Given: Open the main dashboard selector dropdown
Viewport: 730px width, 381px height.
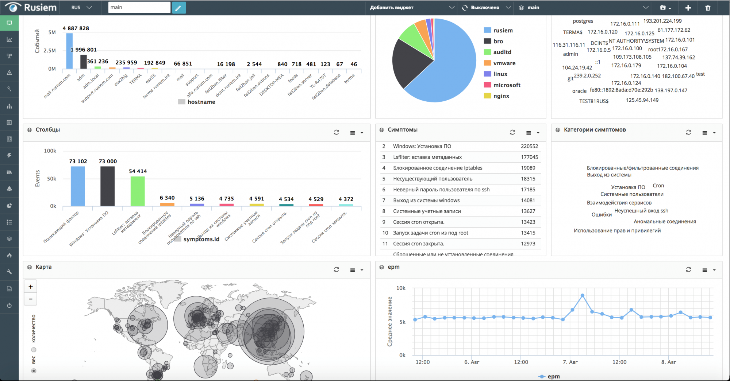Looking at the screenshot, I should tap(583, 8).
